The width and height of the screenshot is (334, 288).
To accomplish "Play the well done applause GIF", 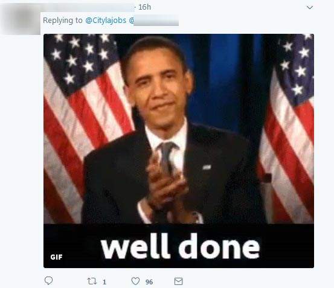I will [179, 151].
